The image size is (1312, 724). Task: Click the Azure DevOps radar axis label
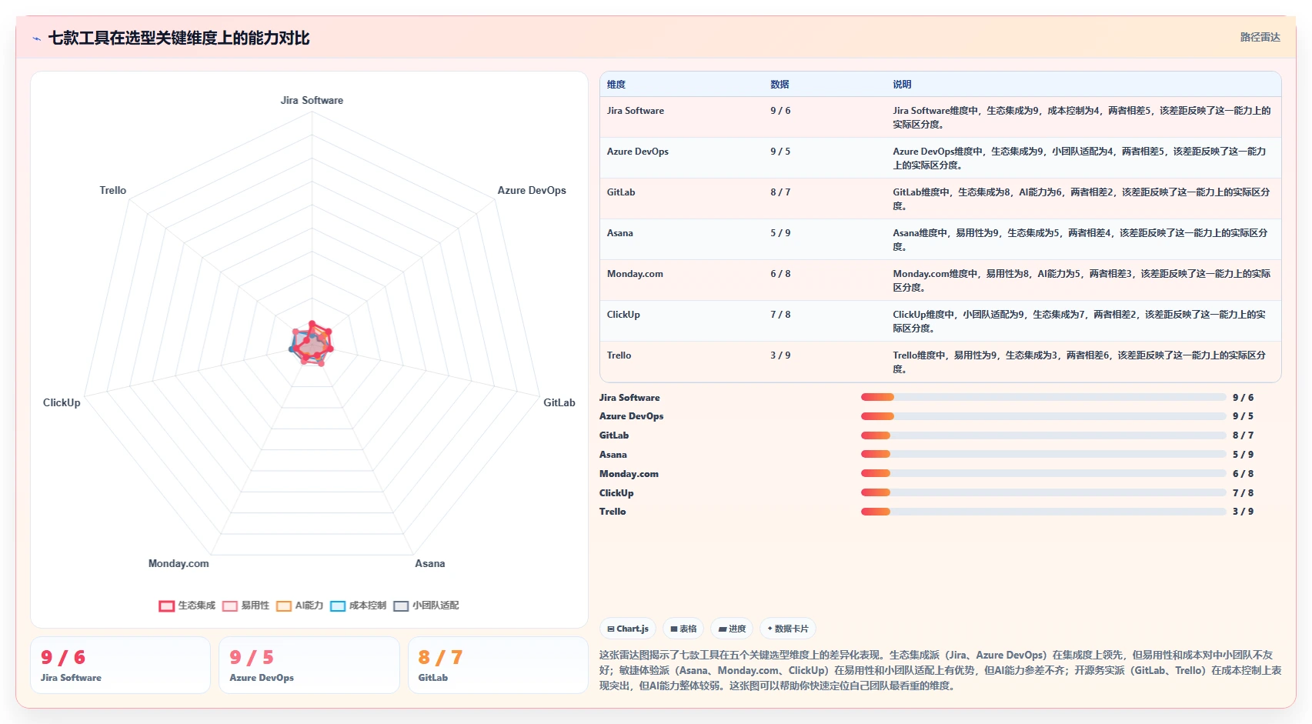pos(532,190)
